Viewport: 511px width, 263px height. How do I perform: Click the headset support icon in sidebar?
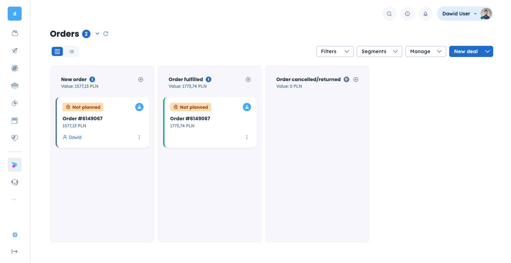coord(15,182)
